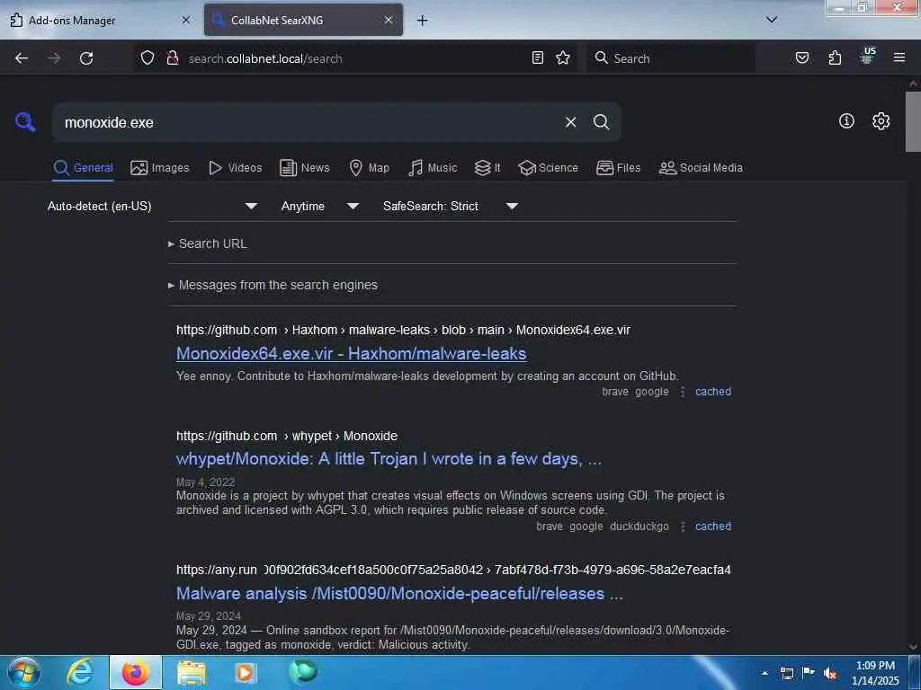The width and height of the screenshot is (921, 690).
Task: Open the SafeSearch: Strict dropdown
Action: [451, 206]
